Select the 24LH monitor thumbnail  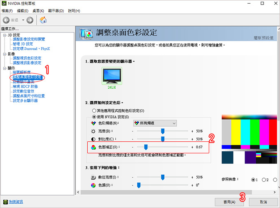click(112, 76)
